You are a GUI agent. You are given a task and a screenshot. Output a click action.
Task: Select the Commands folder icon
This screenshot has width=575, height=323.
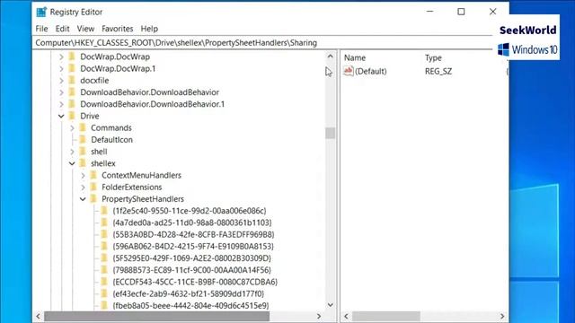click(83, 127)
